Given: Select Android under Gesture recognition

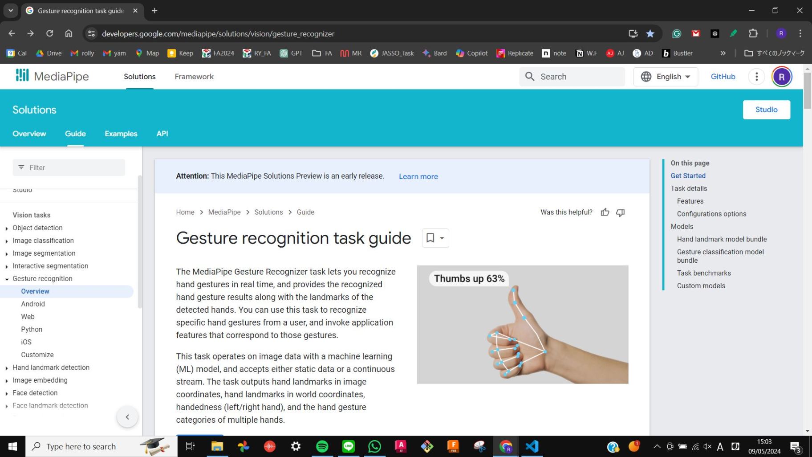Looking at the screenshot, I should [x=33, y=304].
